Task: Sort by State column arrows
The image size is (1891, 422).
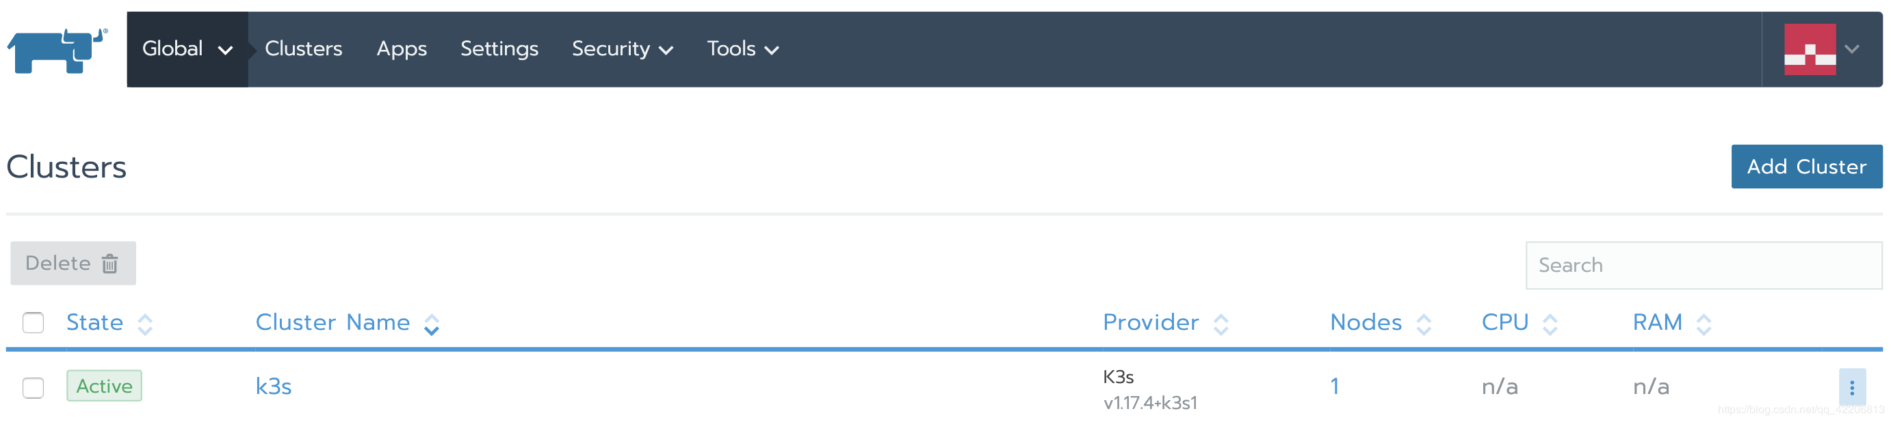Action: pos(144,324)
